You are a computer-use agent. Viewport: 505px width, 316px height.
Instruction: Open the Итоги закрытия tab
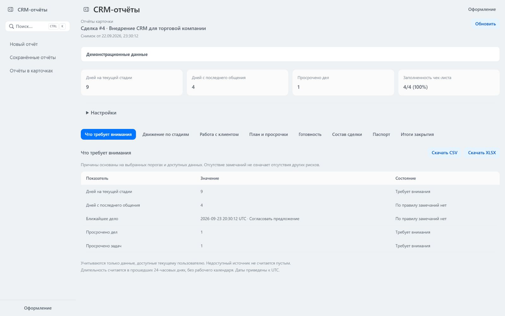coord(417,134)
